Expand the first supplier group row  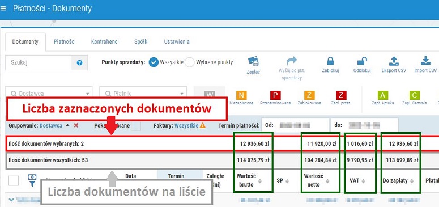[x=11, y=200]
